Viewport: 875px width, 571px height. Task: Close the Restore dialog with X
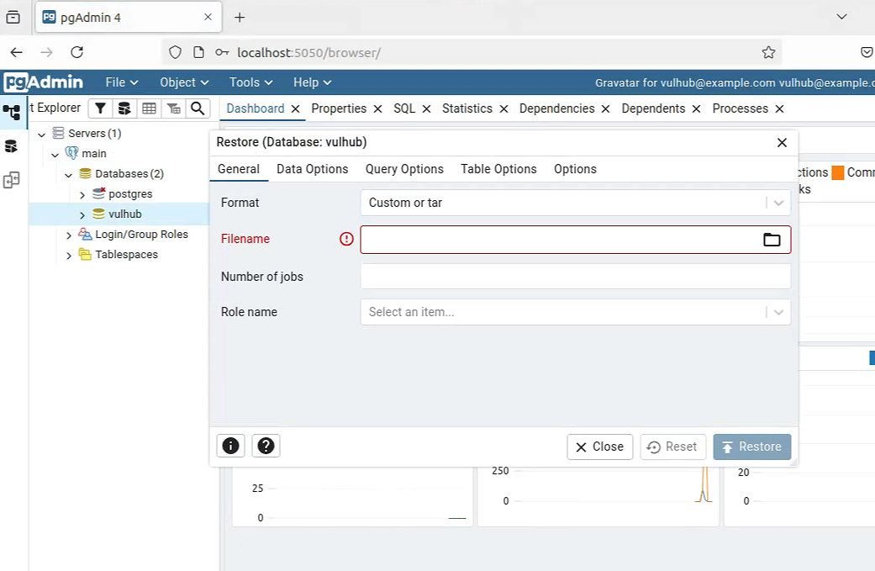coord(782,142)
